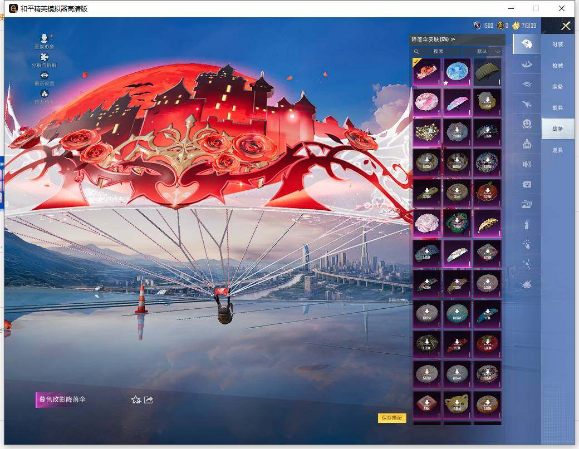
Task: Close the wardrobe with the X icon
Action: tap(565, 26)
